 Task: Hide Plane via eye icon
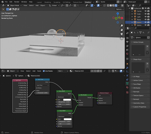tap(146, 20)
